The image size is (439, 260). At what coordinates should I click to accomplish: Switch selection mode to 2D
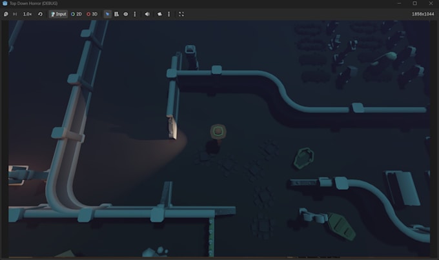pos(76,14)
